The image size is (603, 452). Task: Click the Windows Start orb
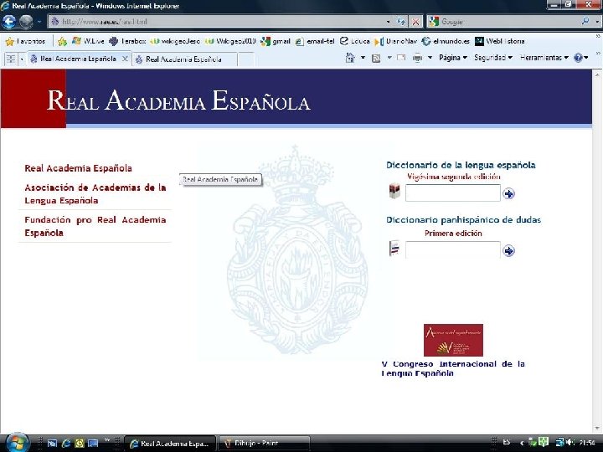(x=17, y=443)
